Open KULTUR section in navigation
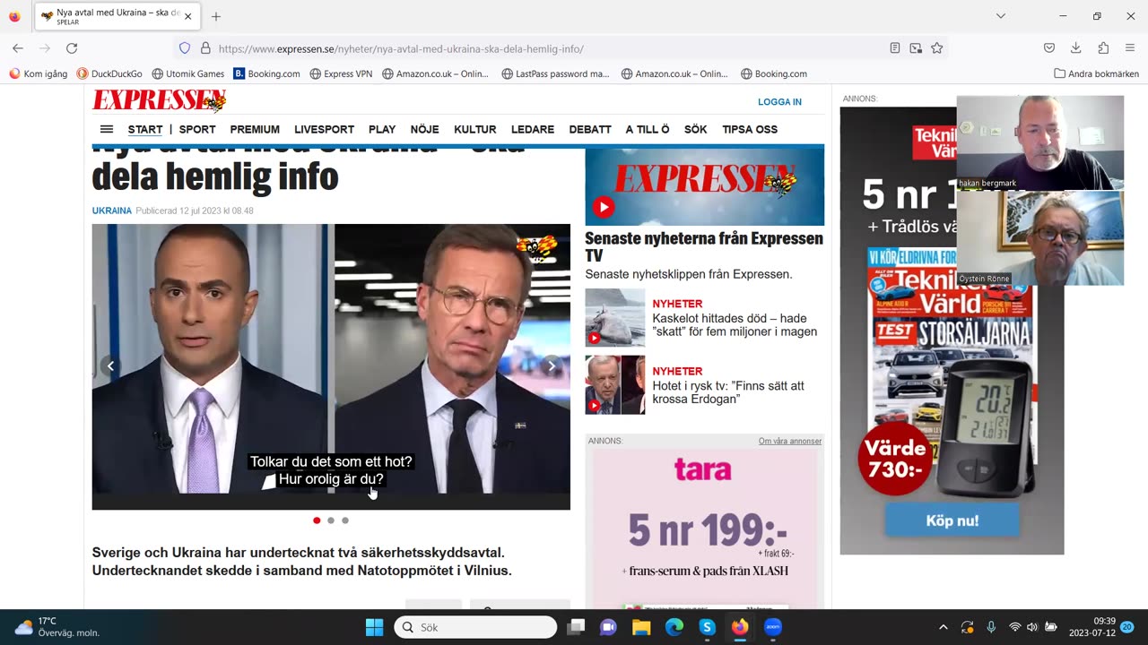1148x645 pixels. tap(475, 129)
